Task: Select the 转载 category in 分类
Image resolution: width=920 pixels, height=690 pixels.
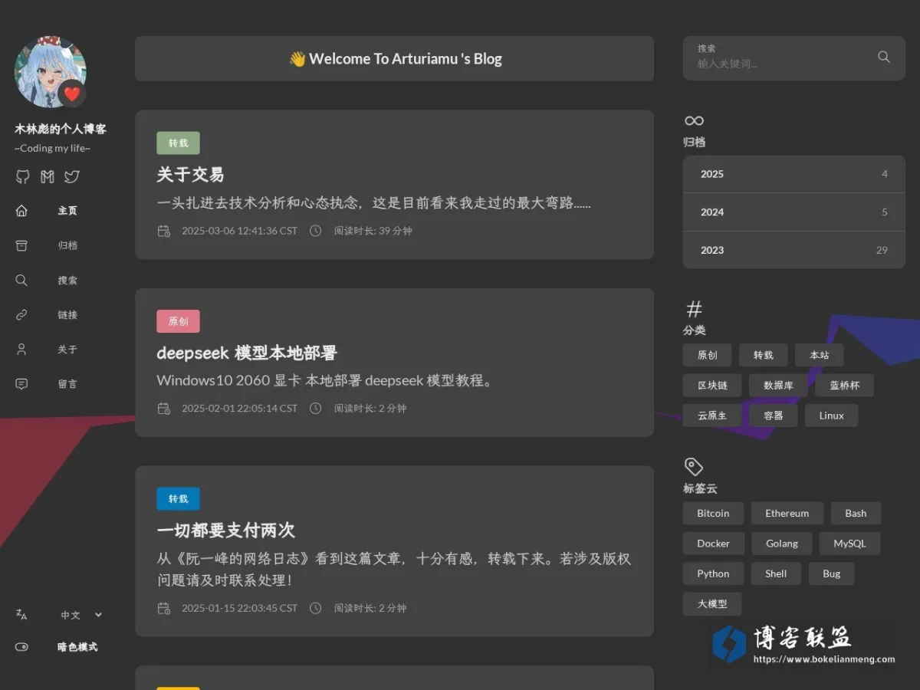Action: tap(764, 355)
